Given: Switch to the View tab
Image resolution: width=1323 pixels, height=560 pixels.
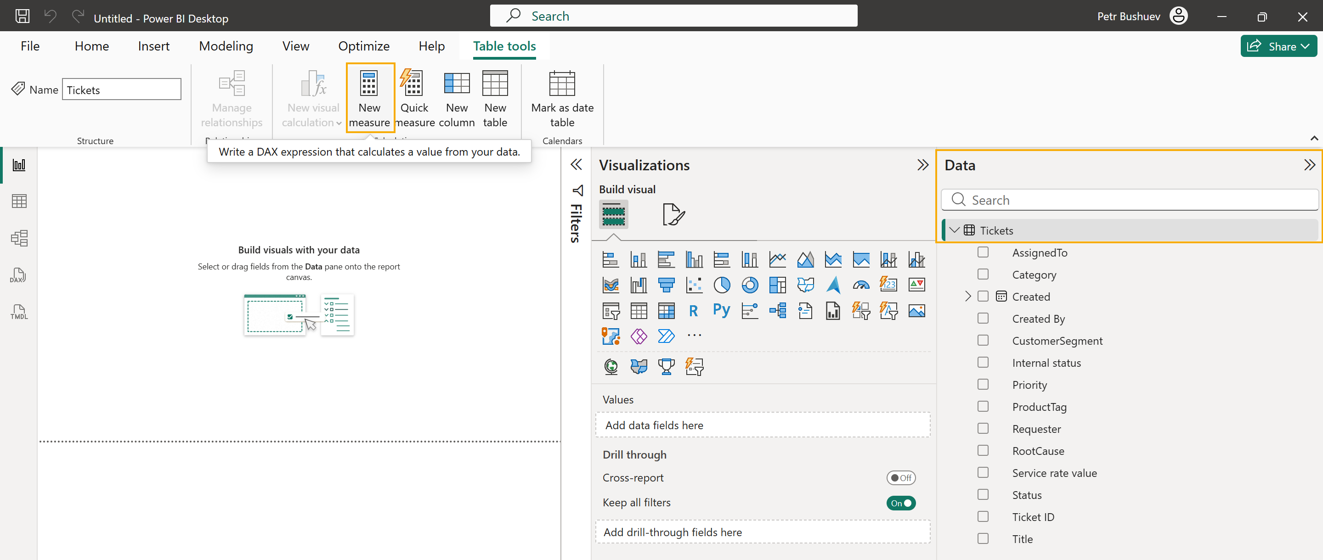Looking at the screenshot, I should tap(296, 46).
